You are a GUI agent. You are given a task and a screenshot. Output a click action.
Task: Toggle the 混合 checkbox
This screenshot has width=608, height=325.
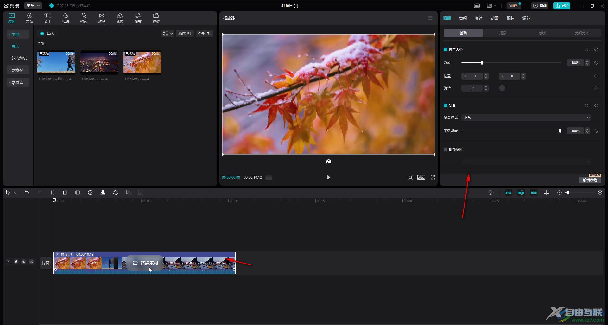click(x=446, y=105)
